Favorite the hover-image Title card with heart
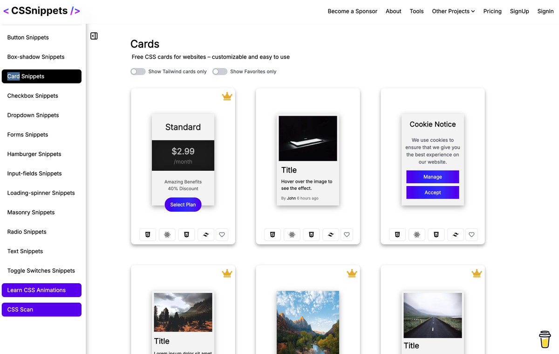This screenshot has width=559, height=354. [347, 235]
